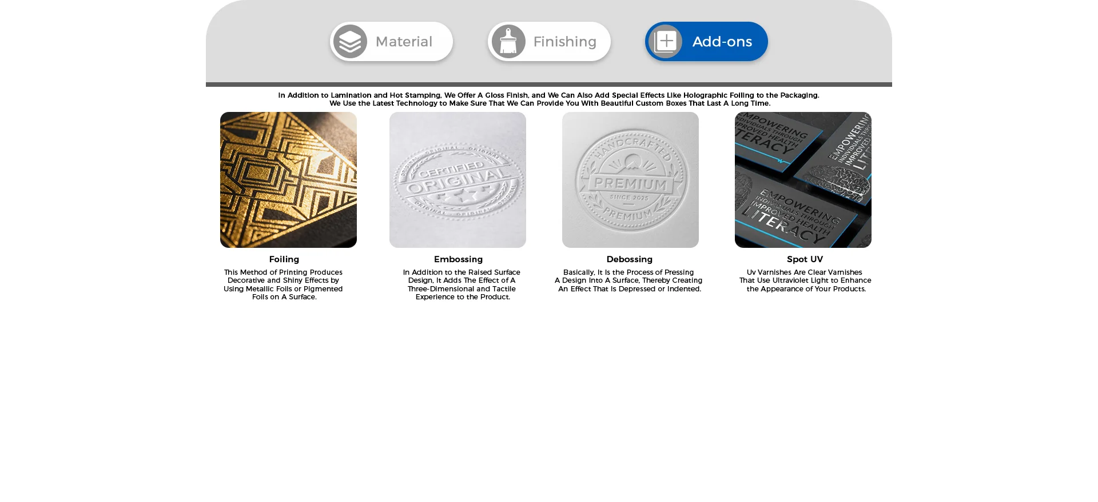This screenshot has height=502, width=1098.
Task: Open the Spot UV cards image
Action: [x=803, y=180]
